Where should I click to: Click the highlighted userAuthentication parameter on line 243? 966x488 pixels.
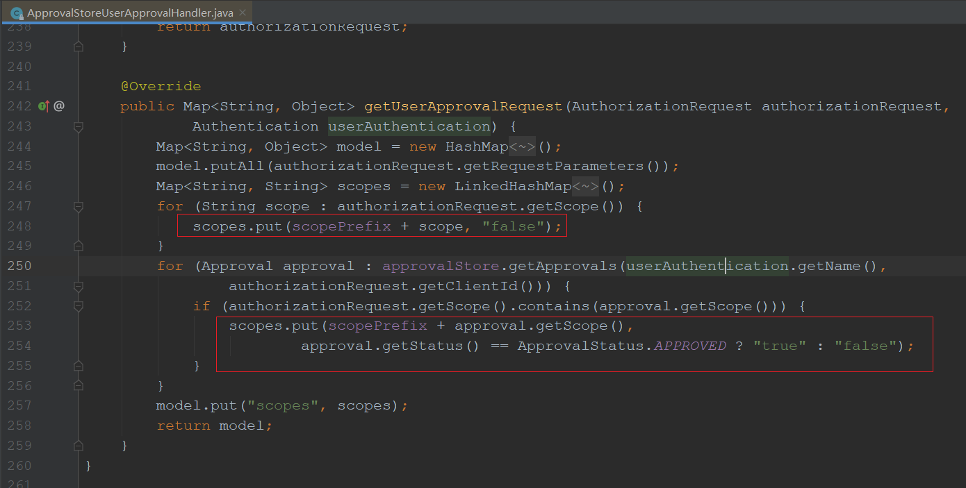(x=409, y=126)
